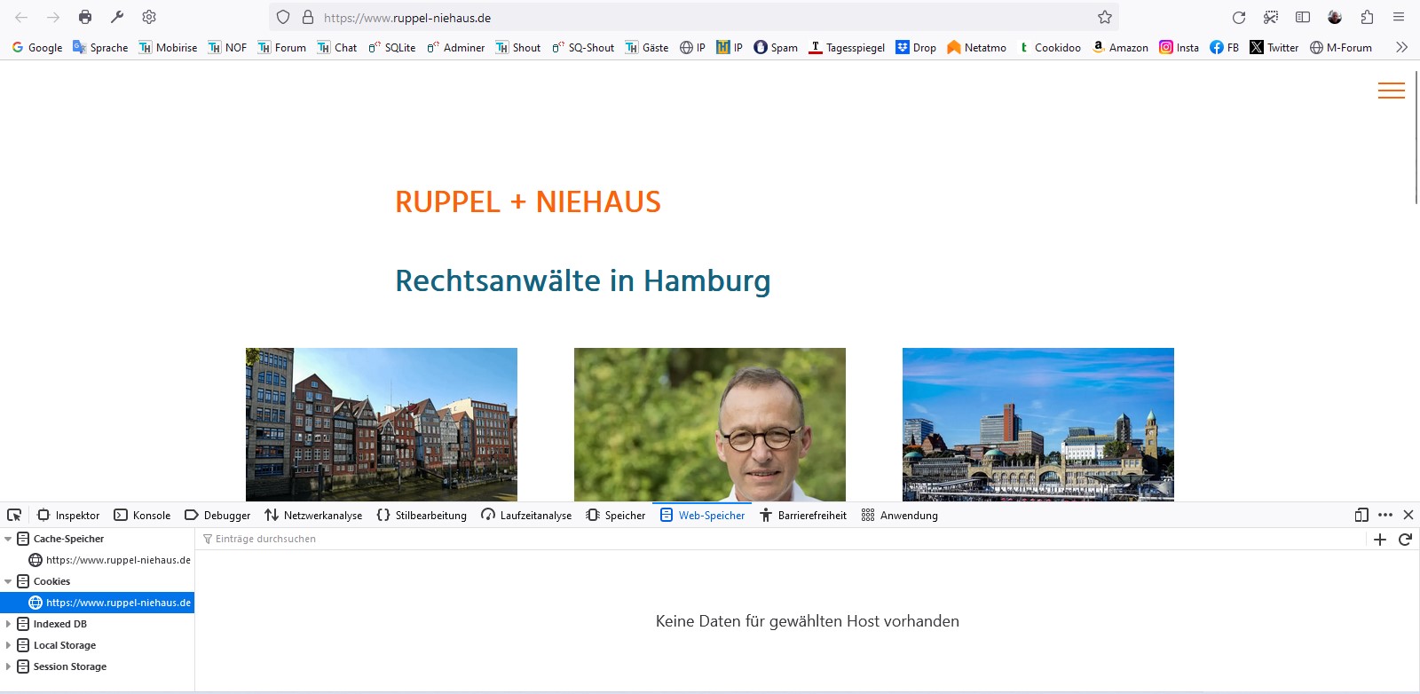Viewport: 1420px width, 694px height.
Task: Switch to the Inspektor tab
Action: coord(68,515)
